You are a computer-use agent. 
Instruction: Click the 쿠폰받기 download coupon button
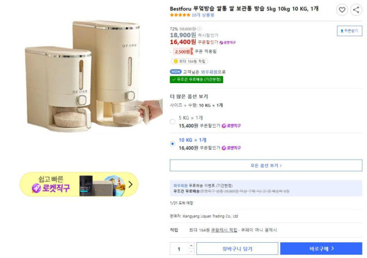tap(349, 30)
